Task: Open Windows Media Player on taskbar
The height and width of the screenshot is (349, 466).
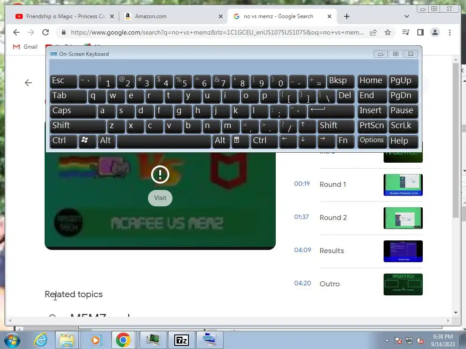Action: click(96, 340)
